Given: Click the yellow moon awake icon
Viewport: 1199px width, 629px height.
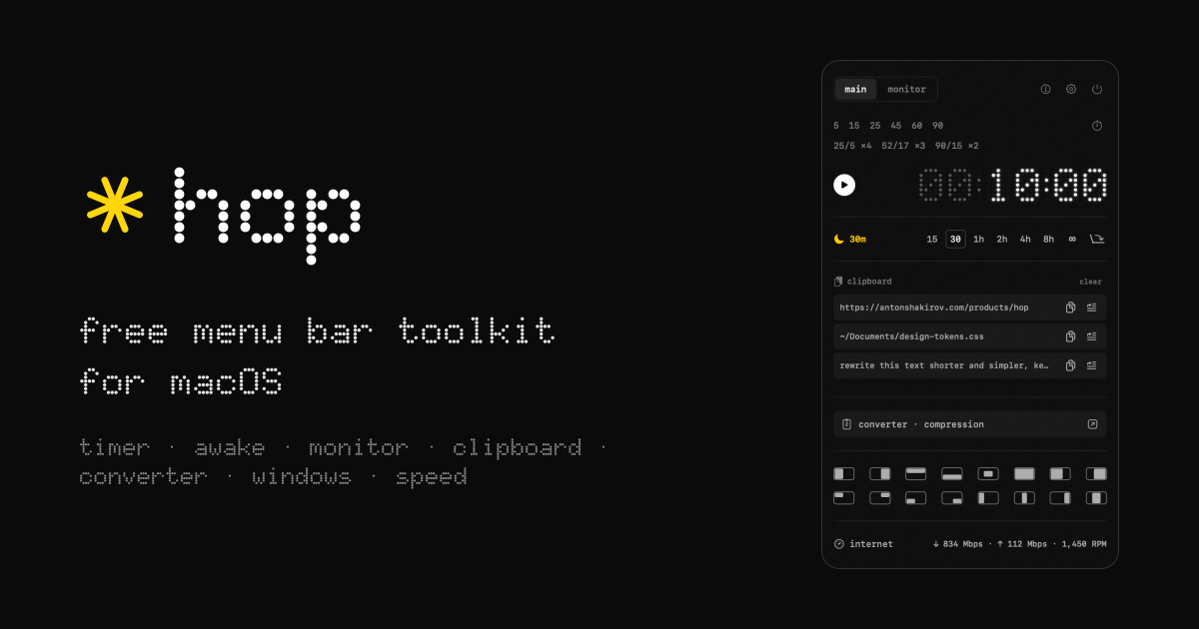Looking at the screenshot, I should pos(839,239).
